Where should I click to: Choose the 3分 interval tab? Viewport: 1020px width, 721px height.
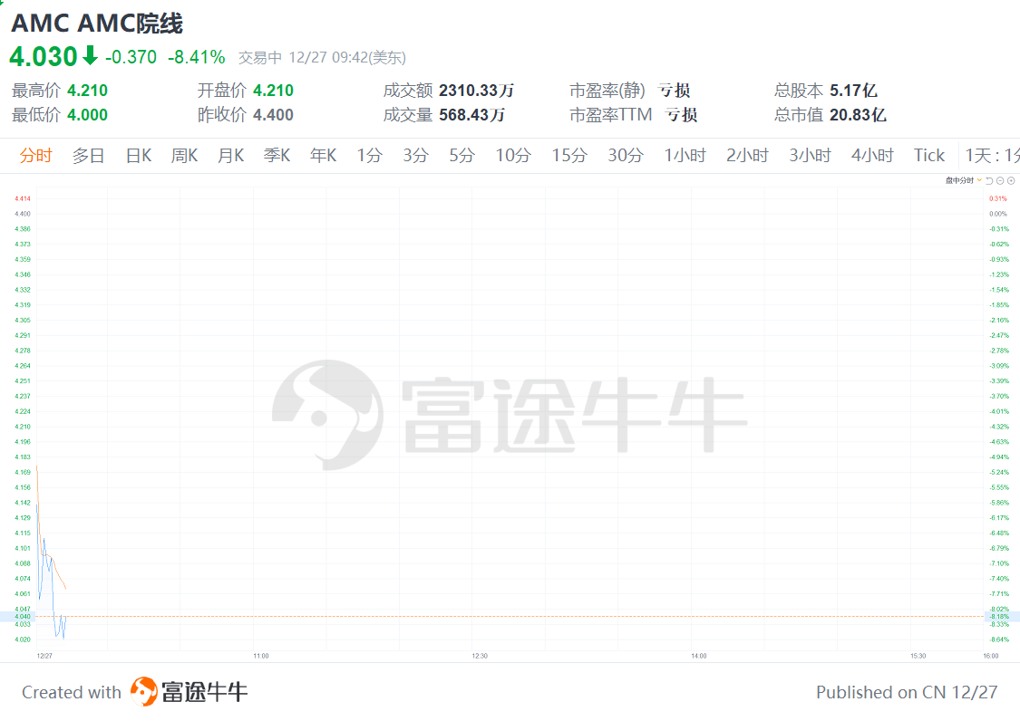tap(415, 156)
